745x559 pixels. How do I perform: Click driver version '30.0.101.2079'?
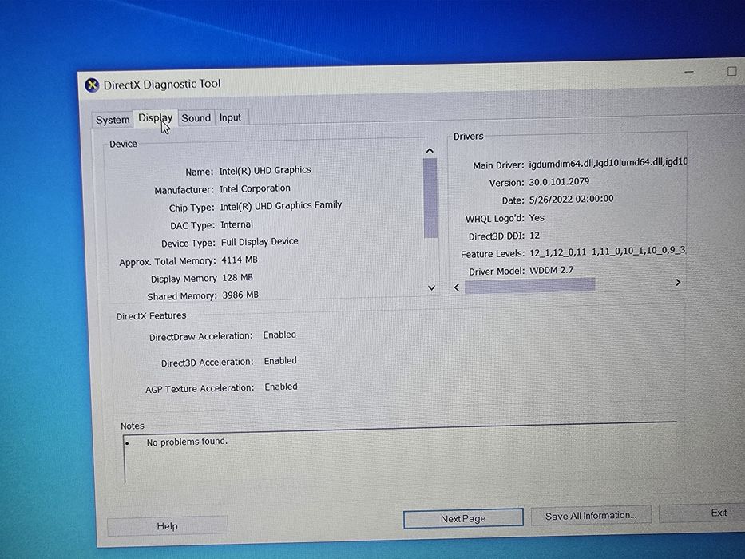point(559,181)
